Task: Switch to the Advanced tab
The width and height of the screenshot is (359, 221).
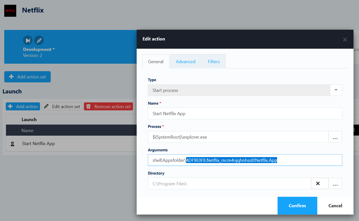Action: pyautogui.click(x=186, y=61)
